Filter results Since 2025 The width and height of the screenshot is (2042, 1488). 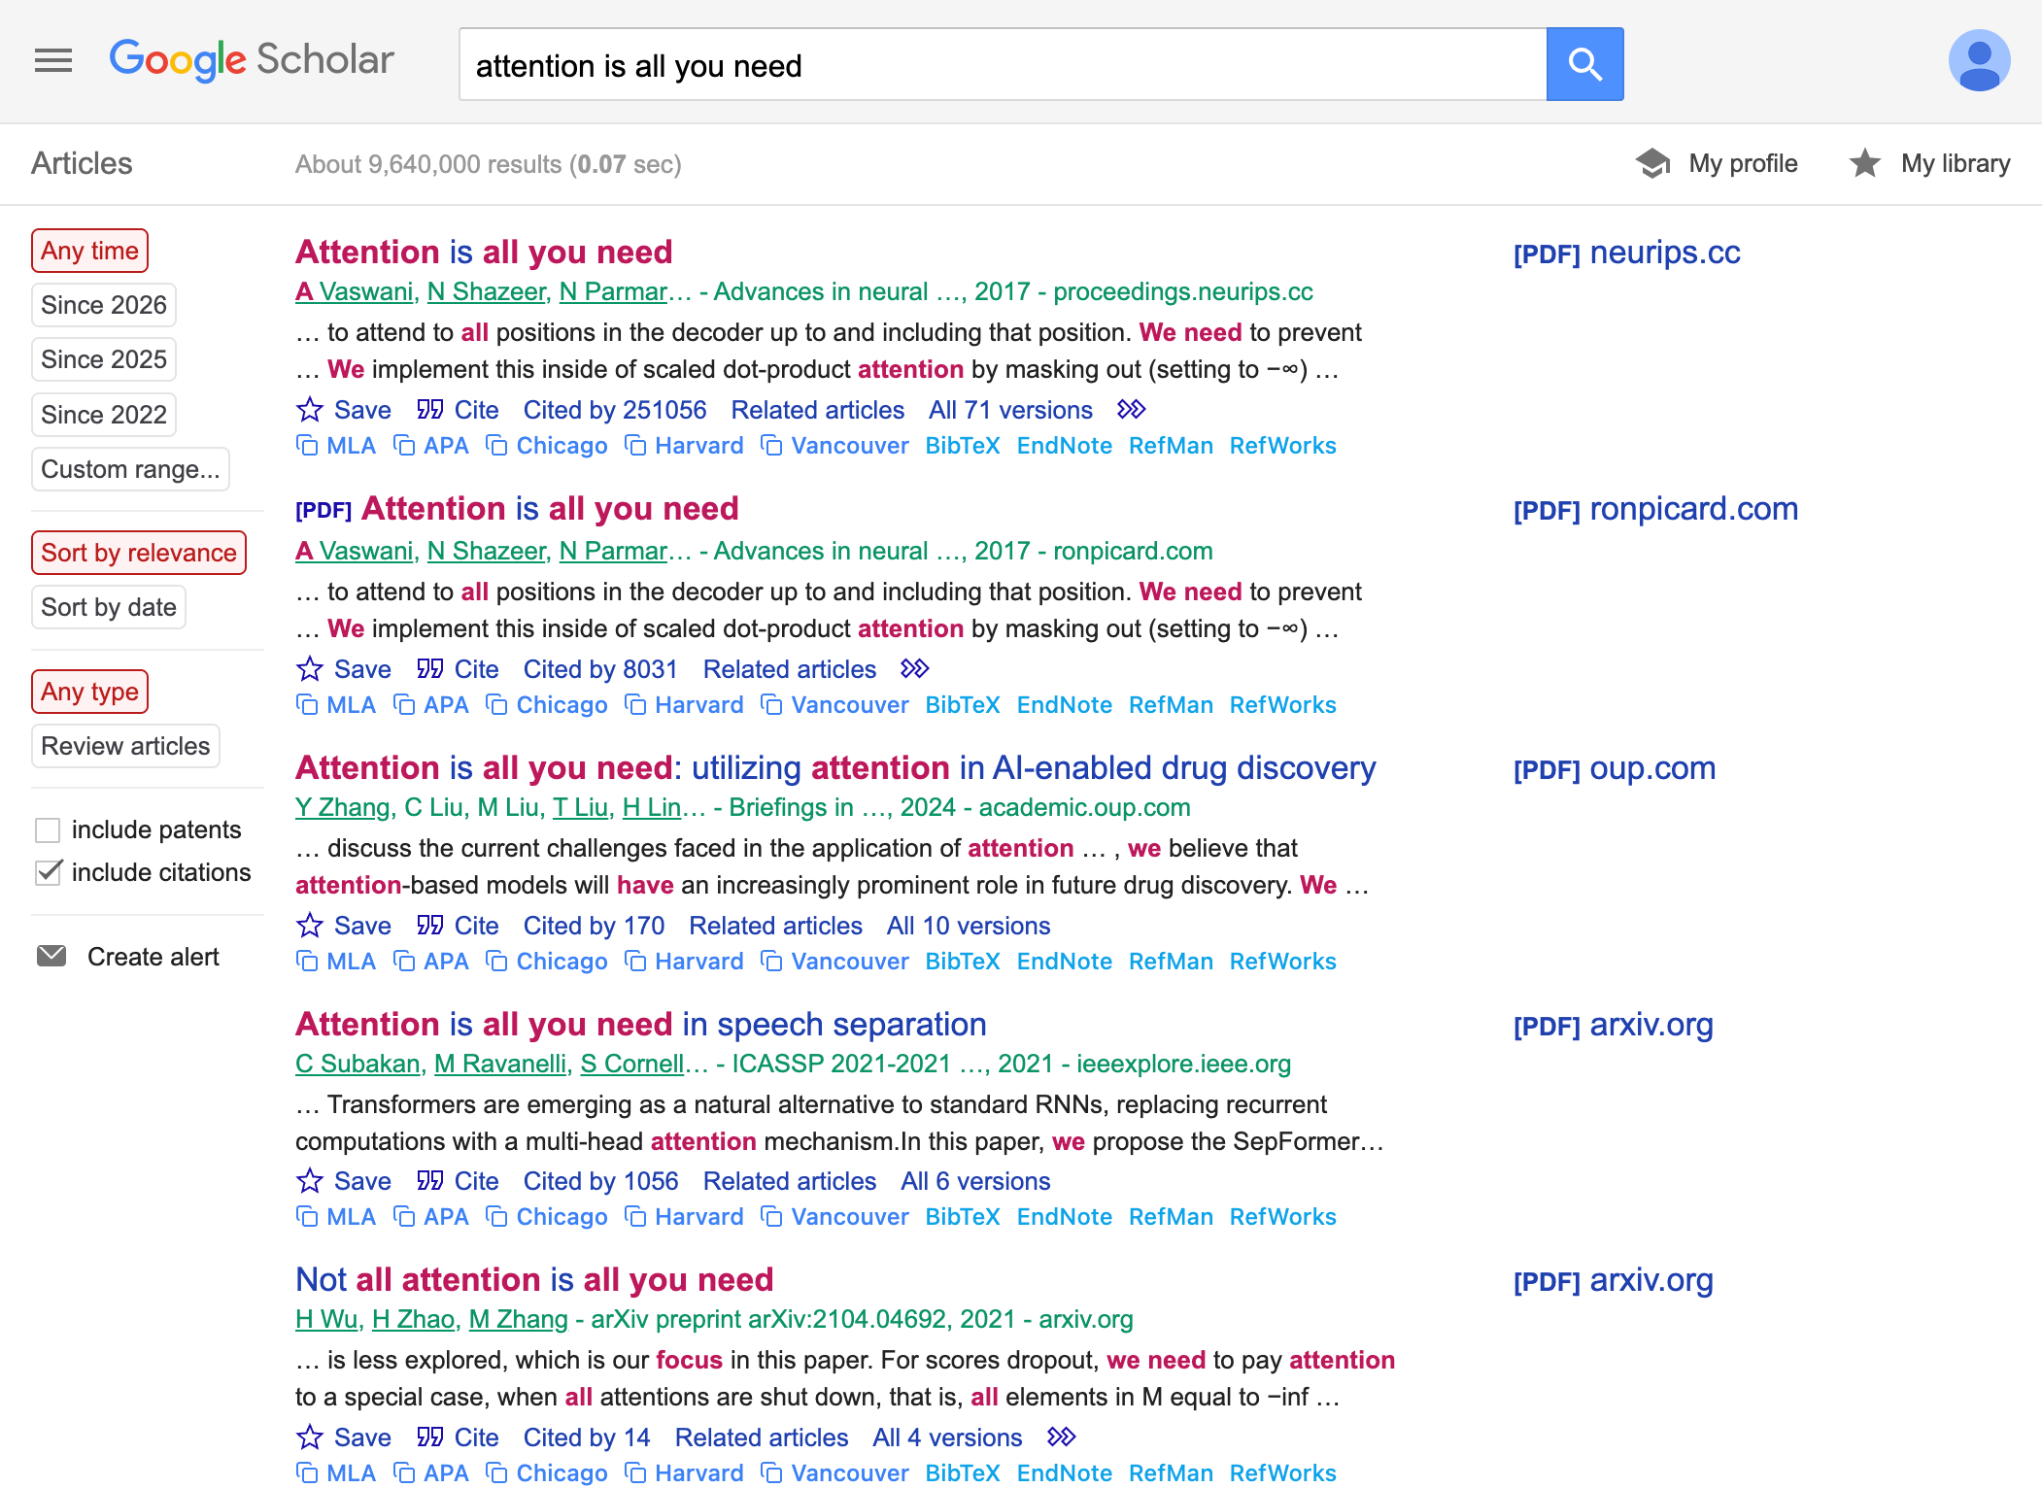(x=104, y=359)
